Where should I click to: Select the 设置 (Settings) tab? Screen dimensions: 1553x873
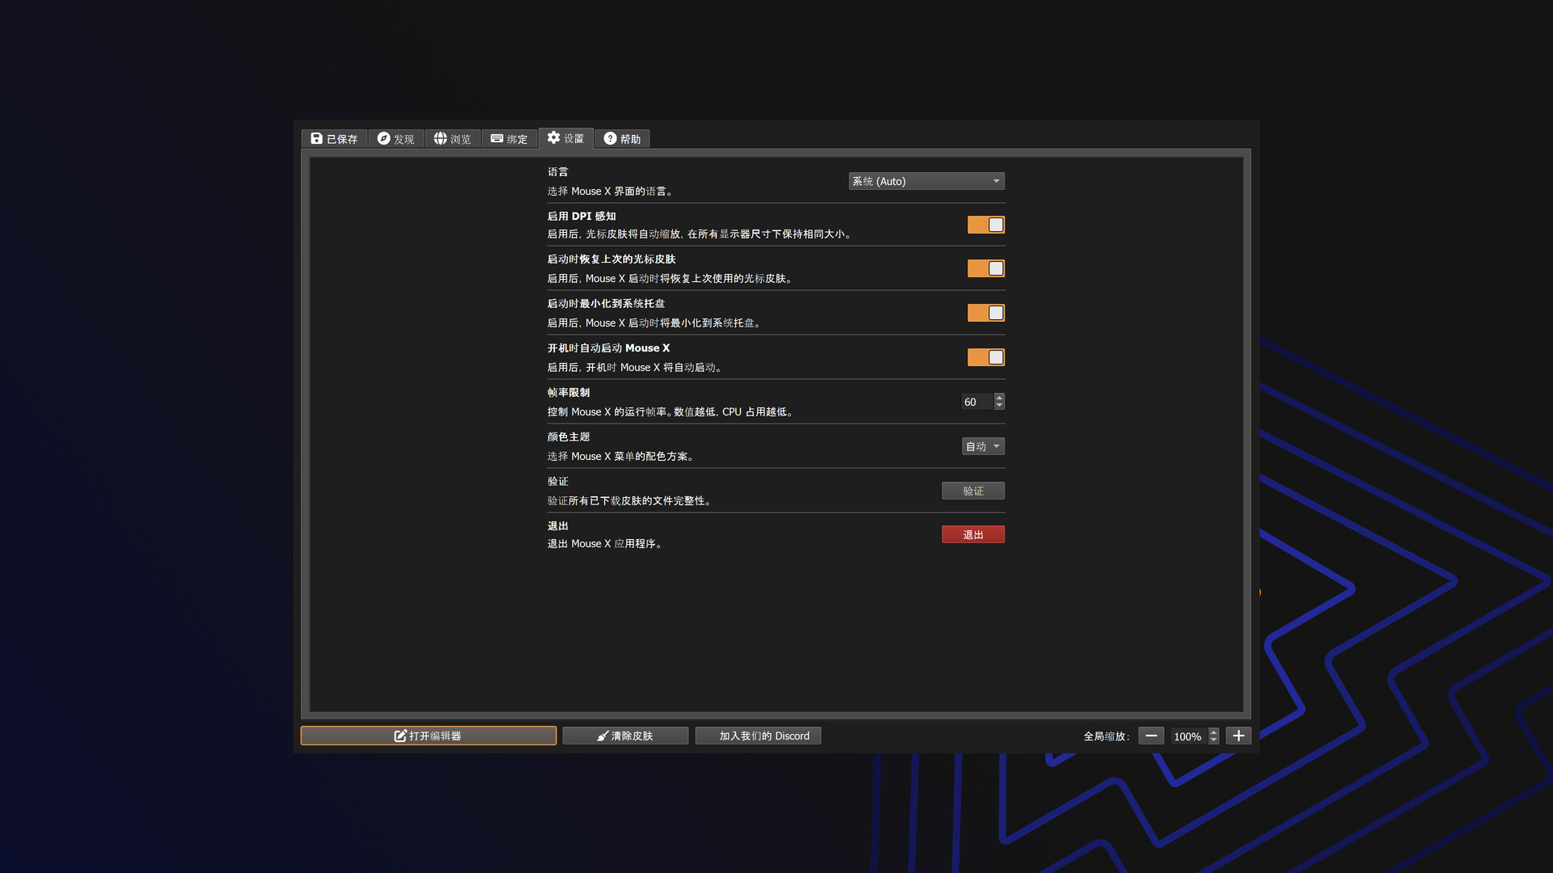(x=565, y=138)
